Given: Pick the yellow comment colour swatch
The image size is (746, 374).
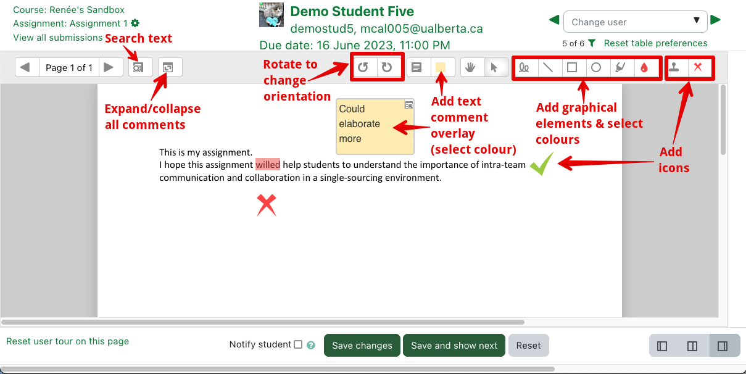Looking at the screenshot, I should (x=441, y=67).
